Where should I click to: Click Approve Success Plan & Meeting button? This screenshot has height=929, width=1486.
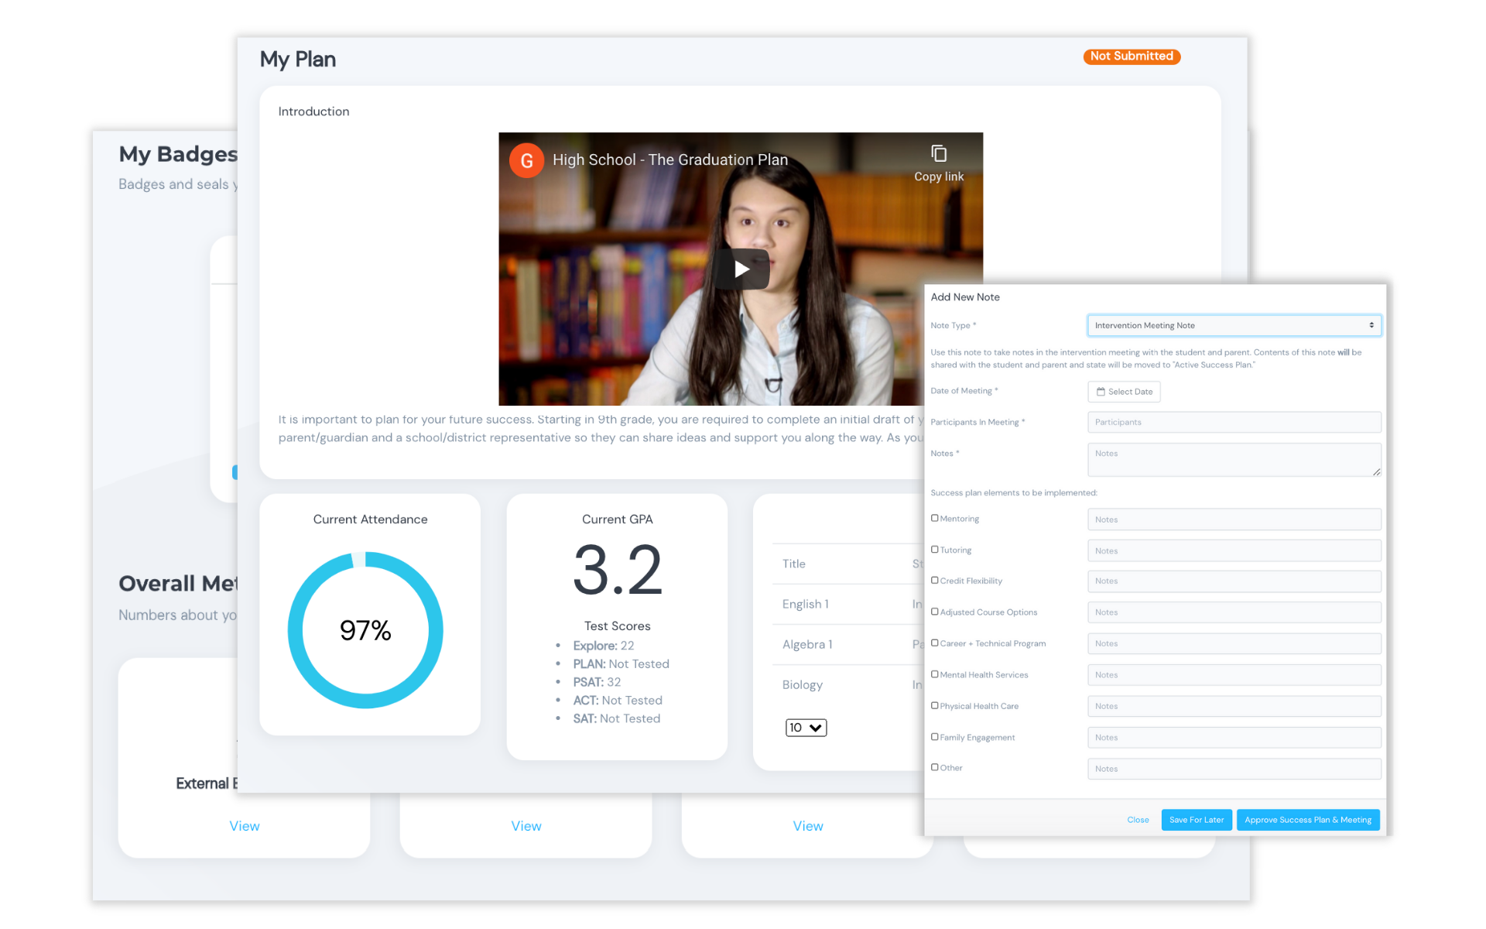pos(1307,820)
